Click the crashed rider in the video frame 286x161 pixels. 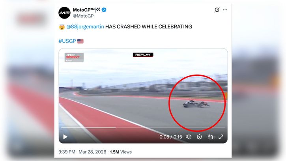196,104
